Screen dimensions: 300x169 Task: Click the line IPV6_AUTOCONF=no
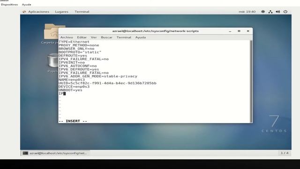tap(77, 66)
